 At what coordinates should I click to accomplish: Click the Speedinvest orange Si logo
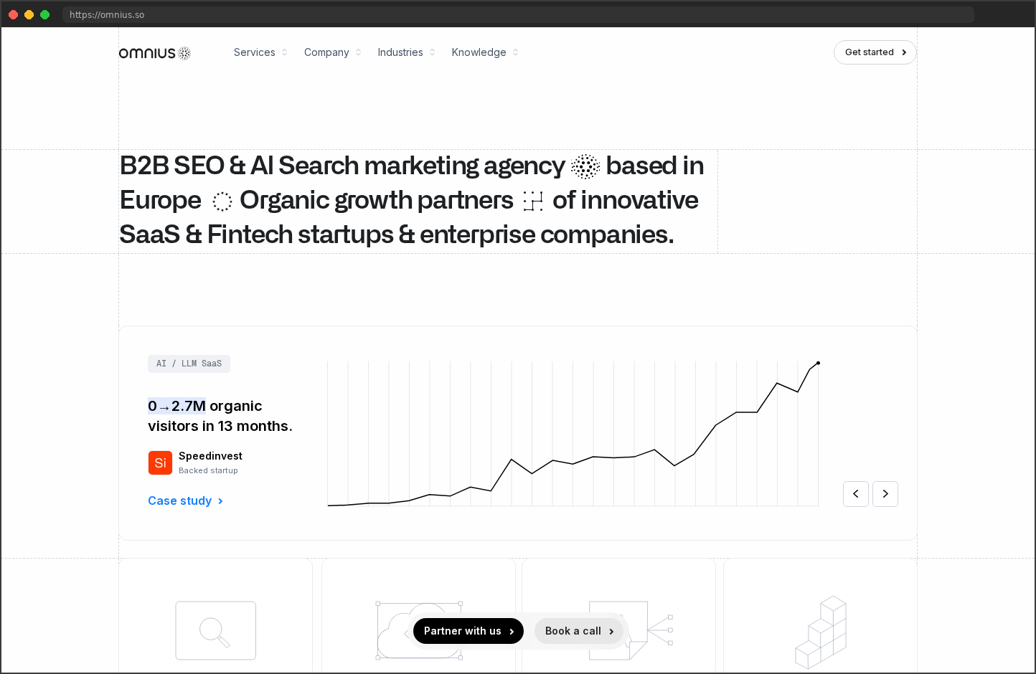coord(160,462)
